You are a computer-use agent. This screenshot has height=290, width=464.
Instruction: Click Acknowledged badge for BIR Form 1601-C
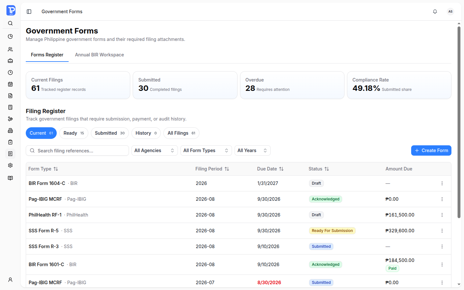325,265
